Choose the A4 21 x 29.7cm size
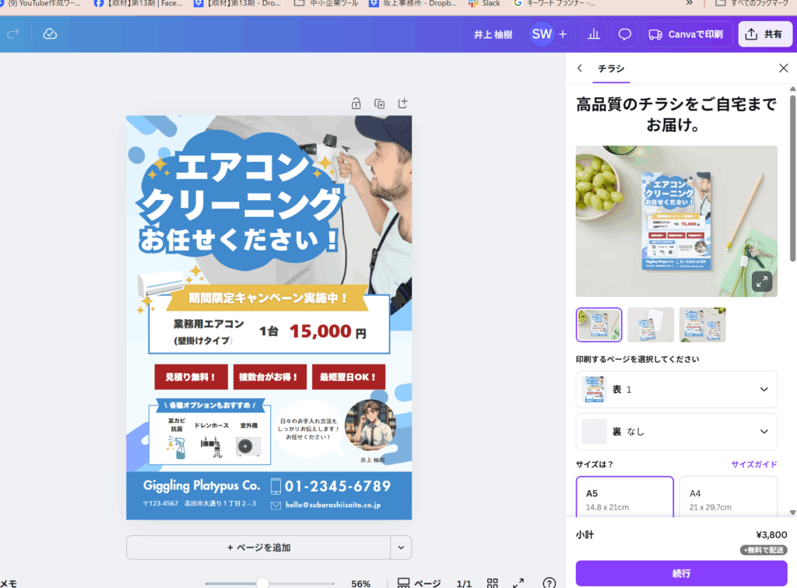 click(728, 498)
